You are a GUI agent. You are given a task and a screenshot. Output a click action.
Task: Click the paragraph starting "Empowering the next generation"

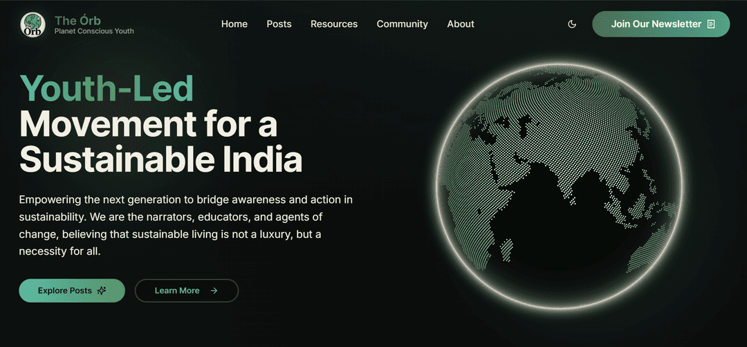[x=186, y=226]
